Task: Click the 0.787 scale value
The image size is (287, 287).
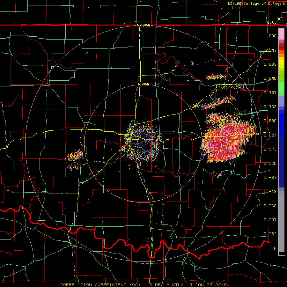Action: [x=270, y=92]
